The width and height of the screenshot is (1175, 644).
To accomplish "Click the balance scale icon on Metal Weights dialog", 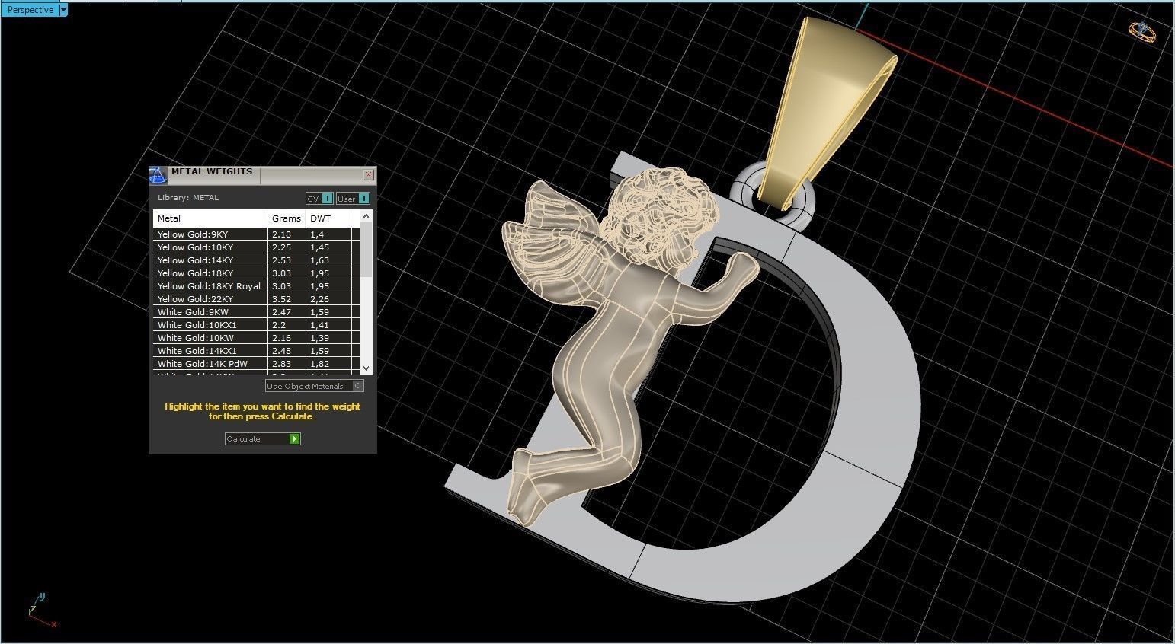I will click(158, 174).
